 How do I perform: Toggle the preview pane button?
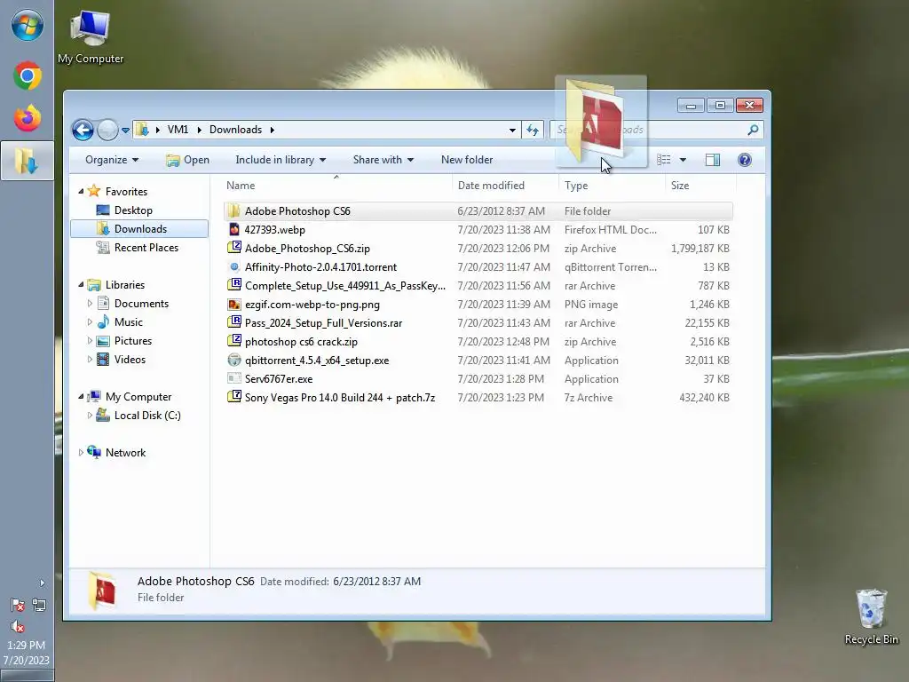713,160
